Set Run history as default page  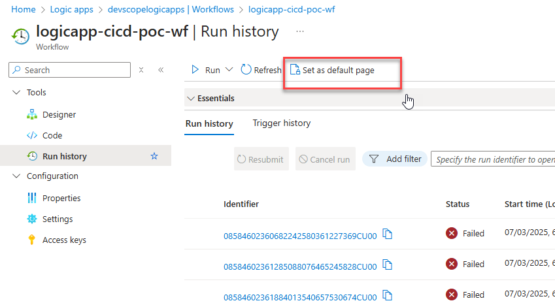[332, 70]
